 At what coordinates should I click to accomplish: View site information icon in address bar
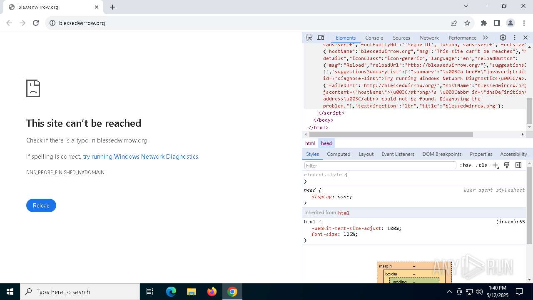click(x=52, y=23)
